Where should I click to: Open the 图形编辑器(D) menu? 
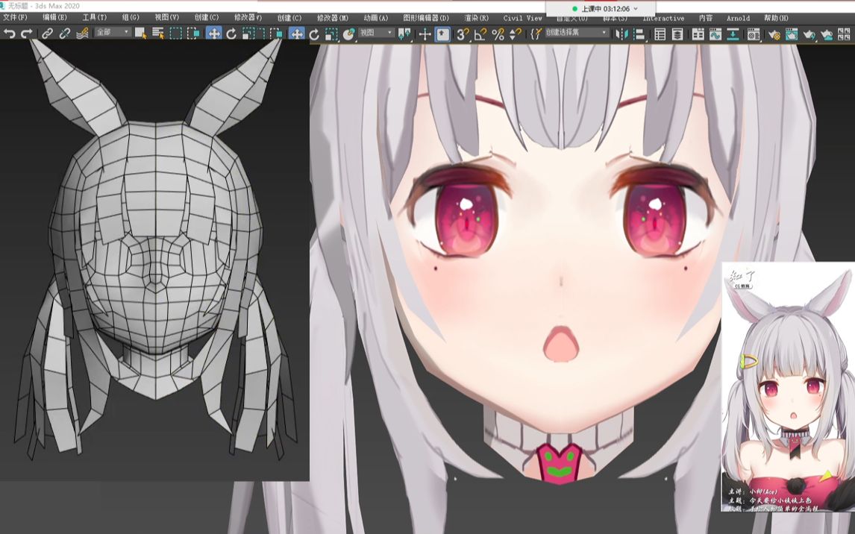click(x=427, y=18)
